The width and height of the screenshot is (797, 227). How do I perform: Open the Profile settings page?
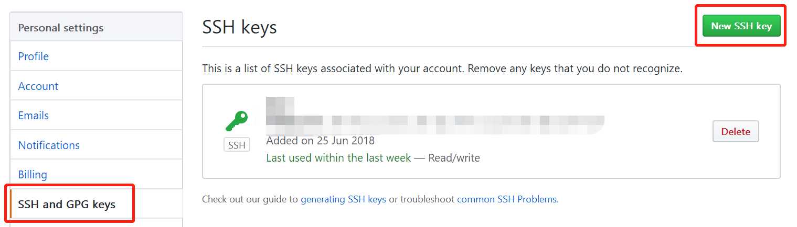(x=34, y=56)
